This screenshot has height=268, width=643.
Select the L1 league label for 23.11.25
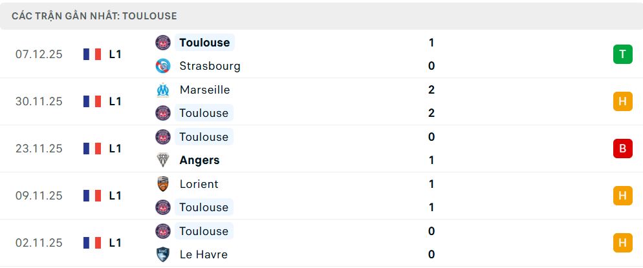[115, 149]
